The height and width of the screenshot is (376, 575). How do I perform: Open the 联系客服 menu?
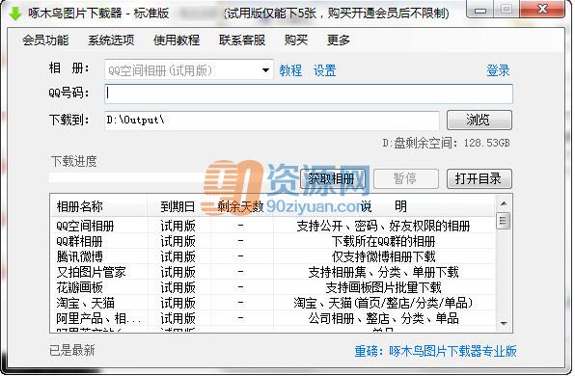point(242,40)
